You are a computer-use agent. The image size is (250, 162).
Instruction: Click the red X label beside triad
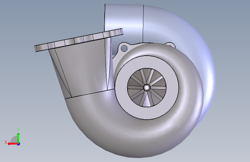[x=6, y=142]
